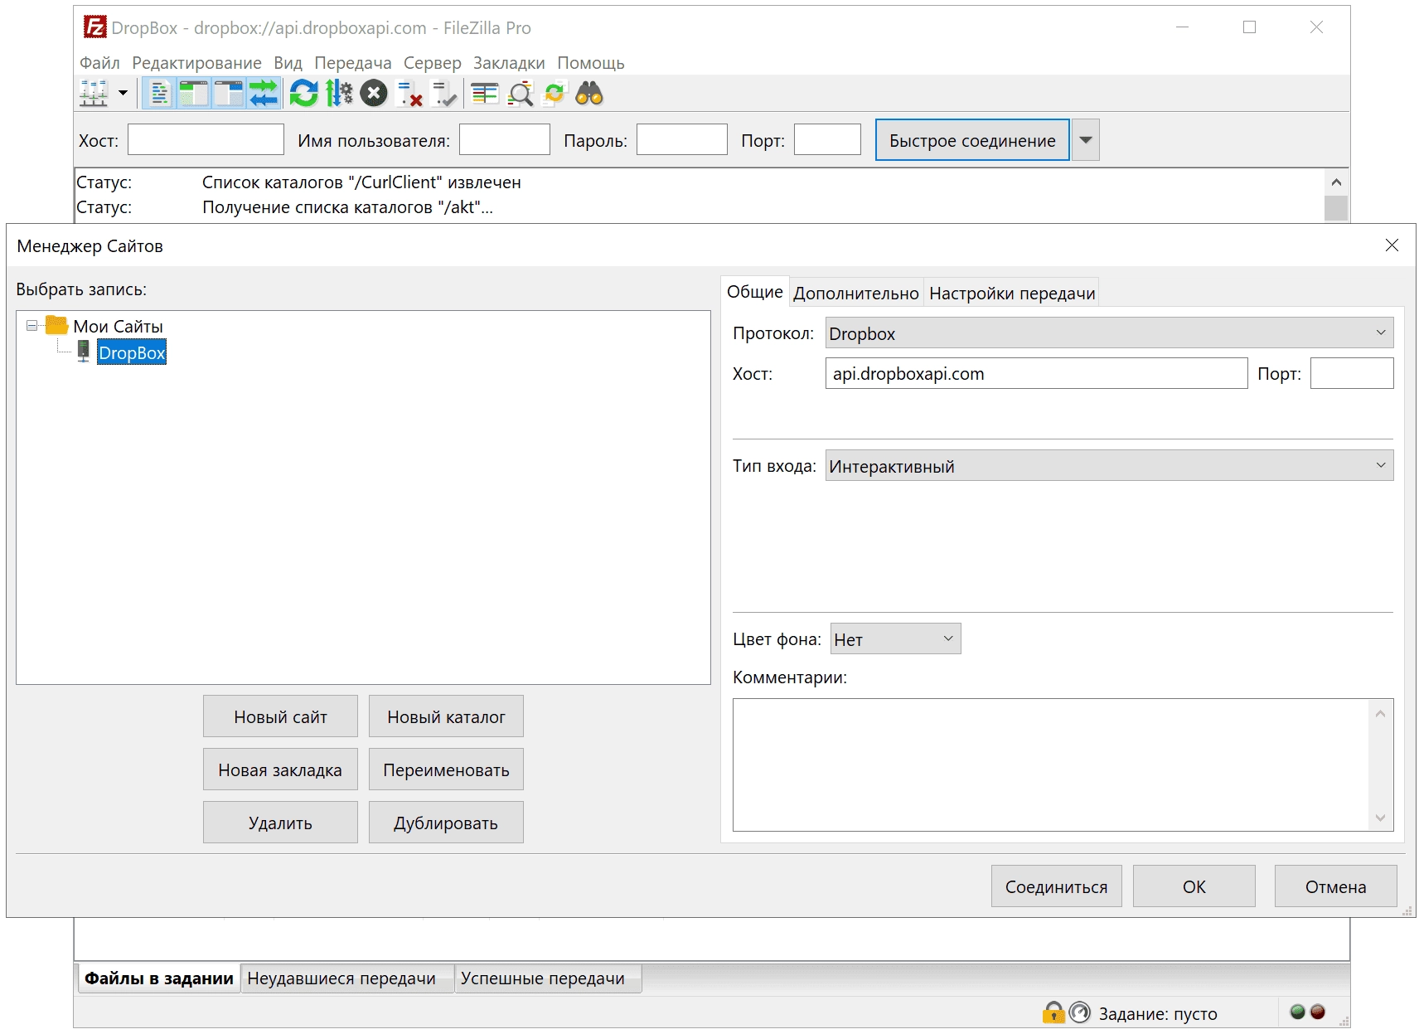Open the Site Manager toolbar icon
This screenshot has height=1034, width=1419.
[94, 94]
